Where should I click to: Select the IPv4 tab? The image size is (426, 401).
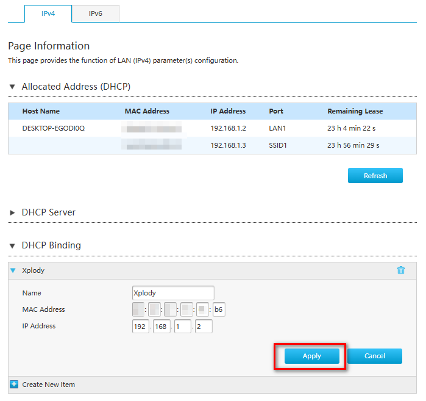point(48,13)
